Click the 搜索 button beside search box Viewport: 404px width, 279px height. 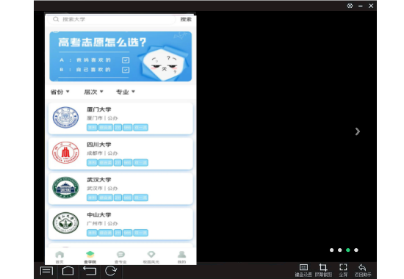click(x=186, y=19)
